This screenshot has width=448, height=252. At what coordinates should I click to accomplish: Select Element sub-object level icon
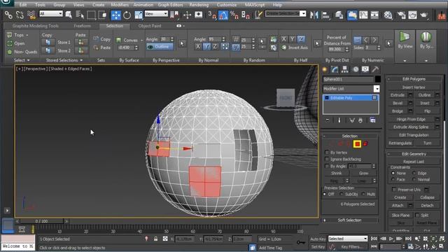tap(365, 144)
